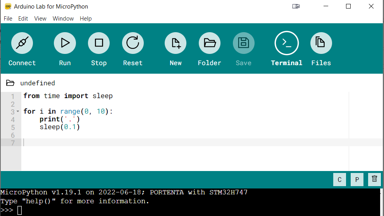Open the File menu
Image resolution: width=384 pixels, height=216 pixels.
[x=8, y=19]
